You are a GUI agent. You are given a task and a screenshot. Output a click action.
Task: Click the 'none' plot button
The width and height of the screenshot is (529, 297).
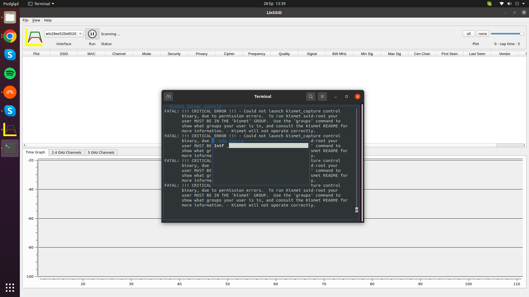click(x=483, y=34)
